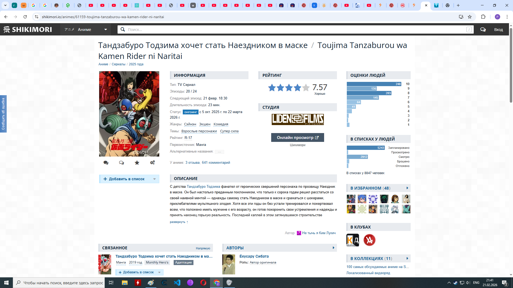Open the gear settings icon under poster
This screenshot has width=513, height=288.
(x=152, y=163)
